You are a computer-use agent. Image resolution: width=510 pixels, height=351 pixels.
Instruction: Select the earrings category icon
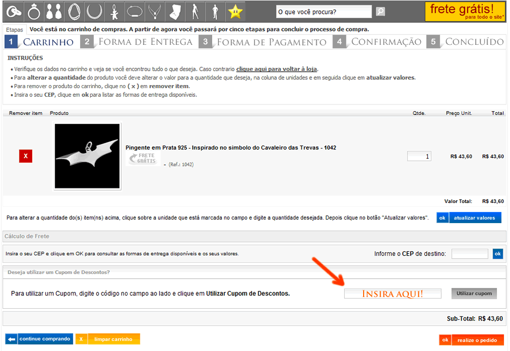pyautogui.click(x=54, y=11)
